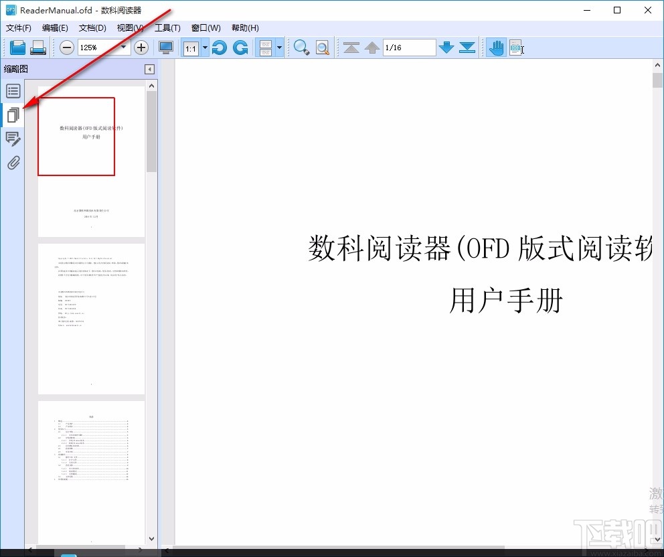This screenshot has height=557, width=664.
Task: Select the page 1 thumbnail
Action: tap(92, 161)
